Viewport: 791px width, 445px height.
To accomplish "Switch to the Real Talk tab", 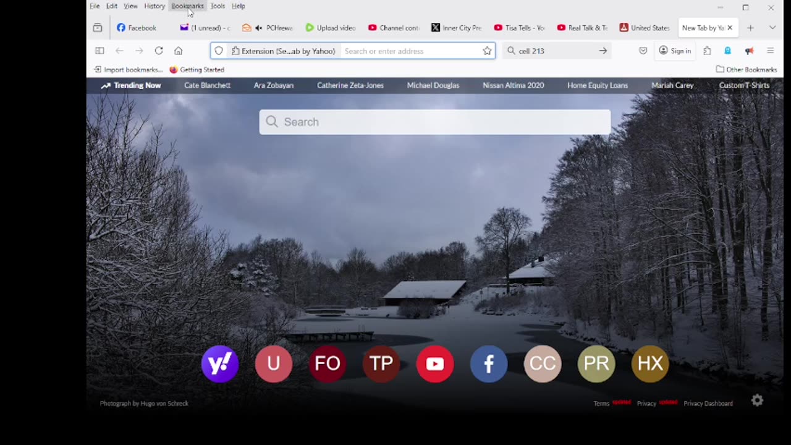I will point(583,28).
